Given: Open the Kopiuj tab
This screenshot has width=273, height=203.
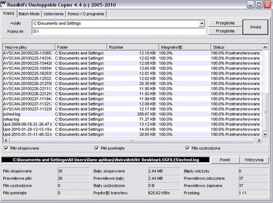Looking at the screenshot, I should pyautogui.click(x=9, y=13).
